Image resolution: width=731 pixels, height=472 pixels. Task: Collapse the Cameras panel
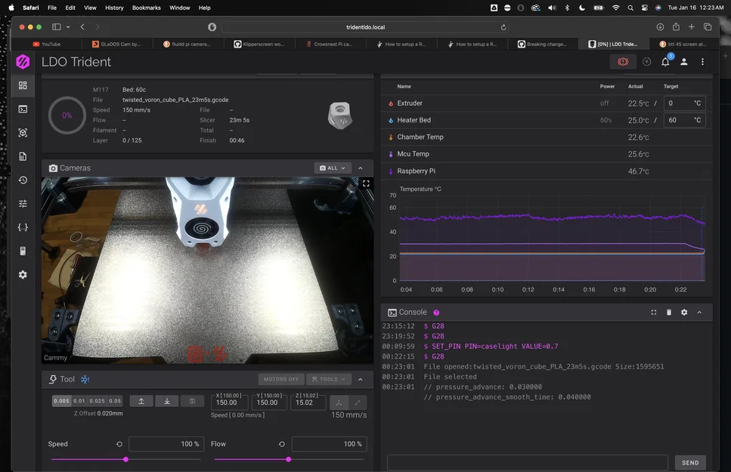point(361,168)
